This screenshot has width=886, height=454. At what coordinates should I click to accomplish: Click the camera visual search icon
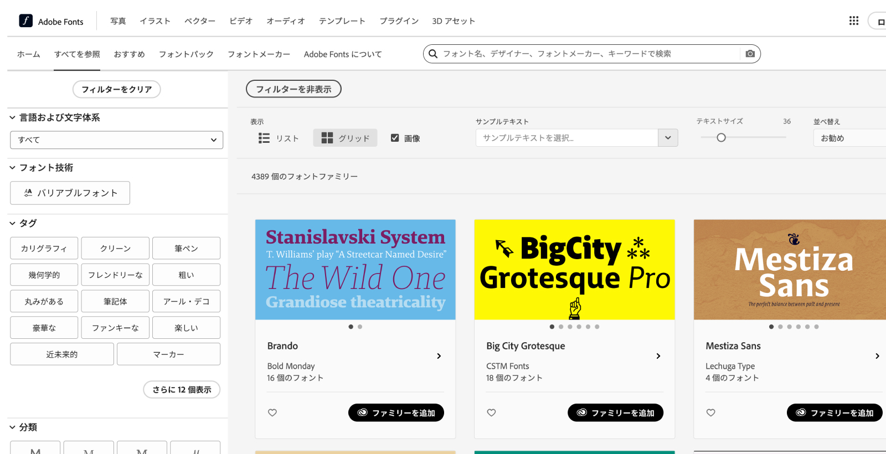(x=750, y=54)
